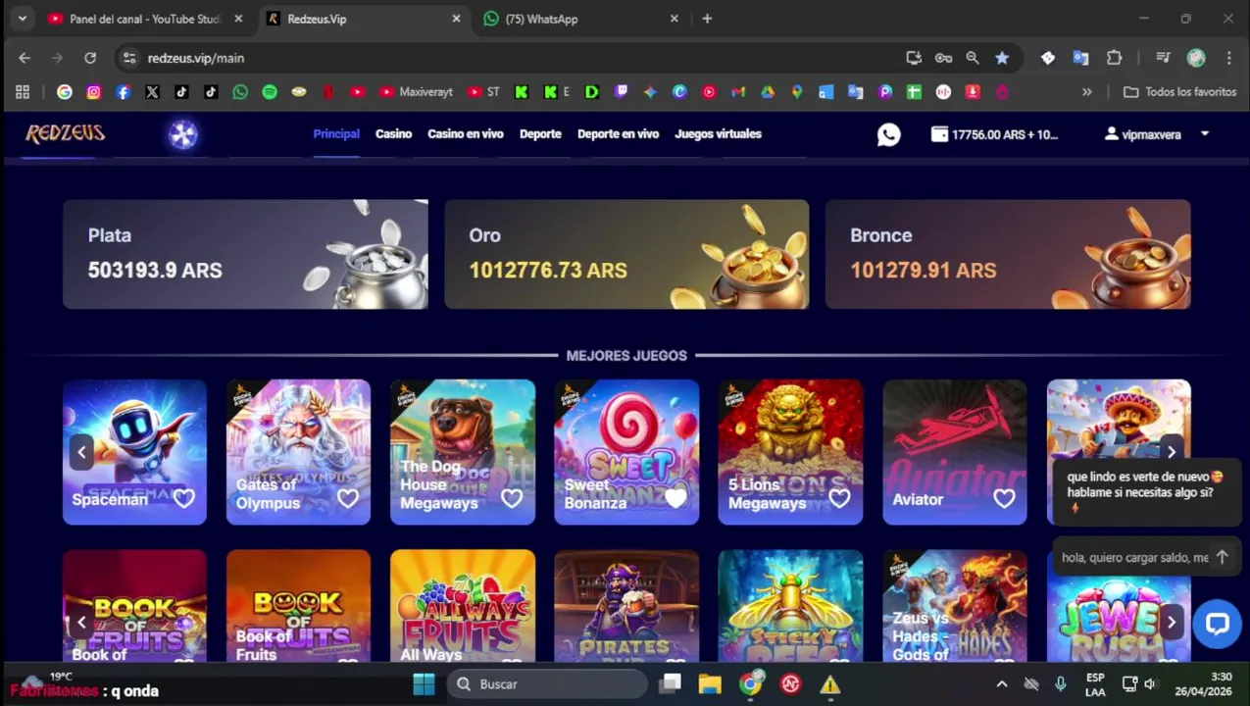Favorite Aviator with its heart

tap(1004, 498)
